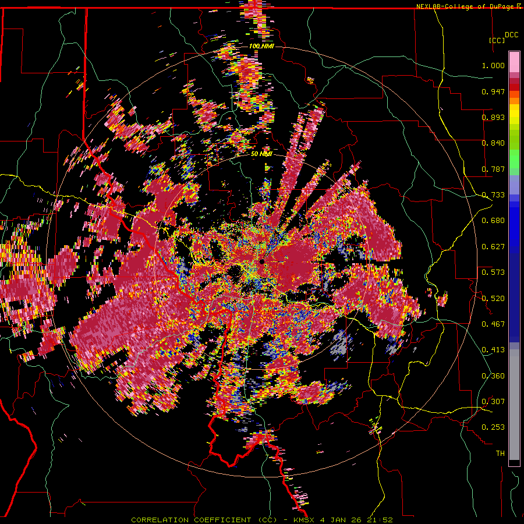This screenshot has width=524, height=524.
Task: Click the 0.413 legend value
Action: [493, 350]
